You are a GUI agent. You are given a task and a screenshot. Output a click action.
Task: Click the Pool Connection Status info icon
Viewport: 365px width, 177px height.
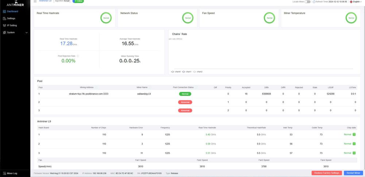[196, 87]
